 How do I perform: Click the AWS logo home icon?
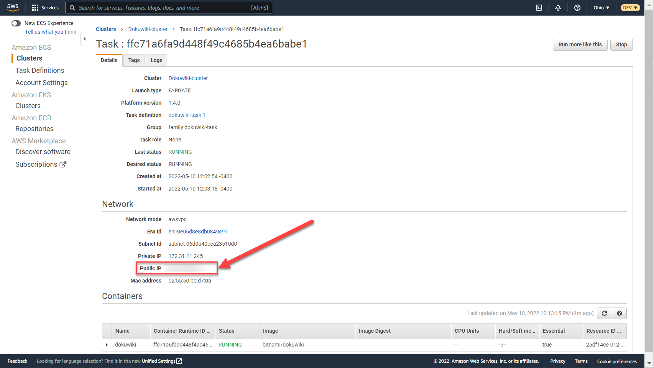coord(13,7)
